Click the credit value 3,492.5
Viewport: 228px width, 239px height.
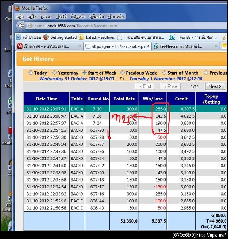tap(187, 151)
